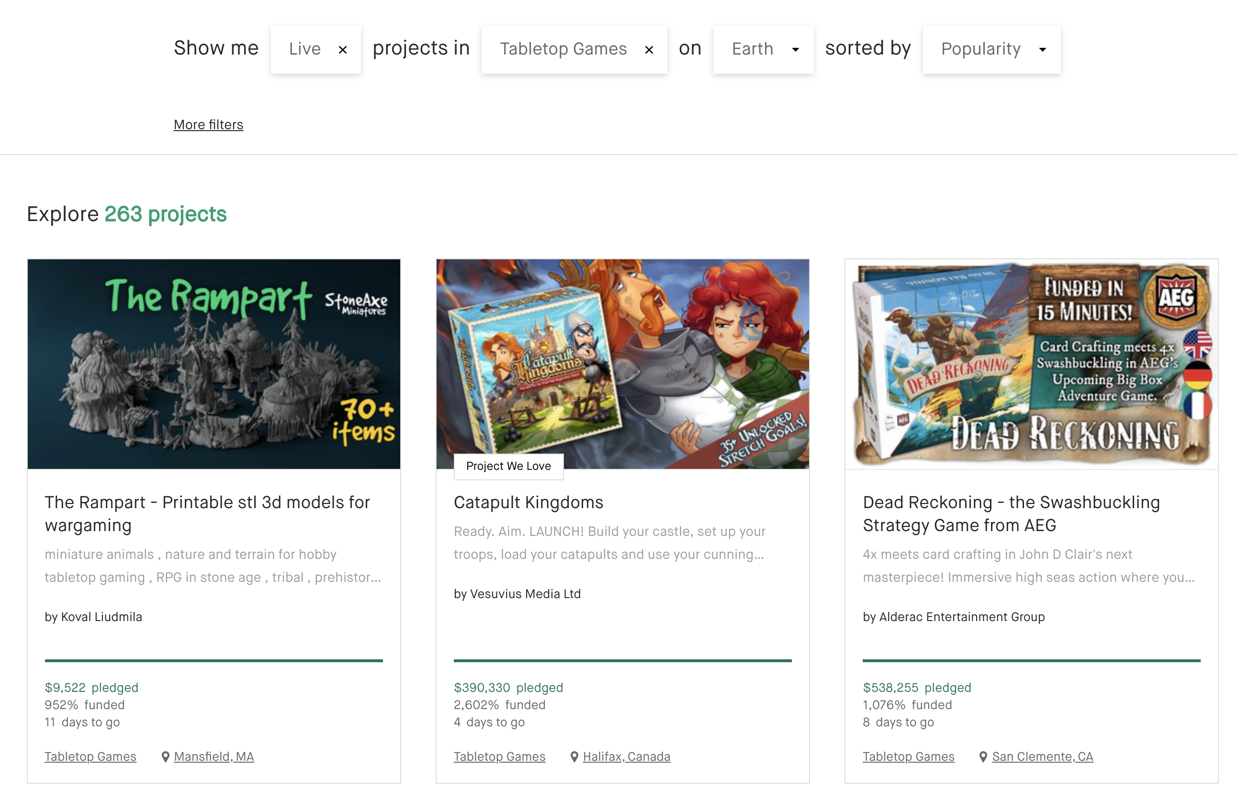The height and width of the screenshot is (800, 1238).
Task: Open The Rampart project thumbnail image
Action: (214, 364)
